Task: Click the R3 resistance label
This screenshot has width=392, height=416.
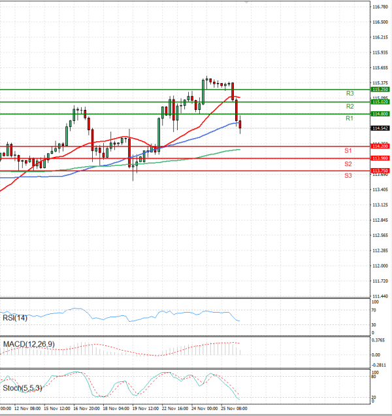Action: tap(350, 94)
